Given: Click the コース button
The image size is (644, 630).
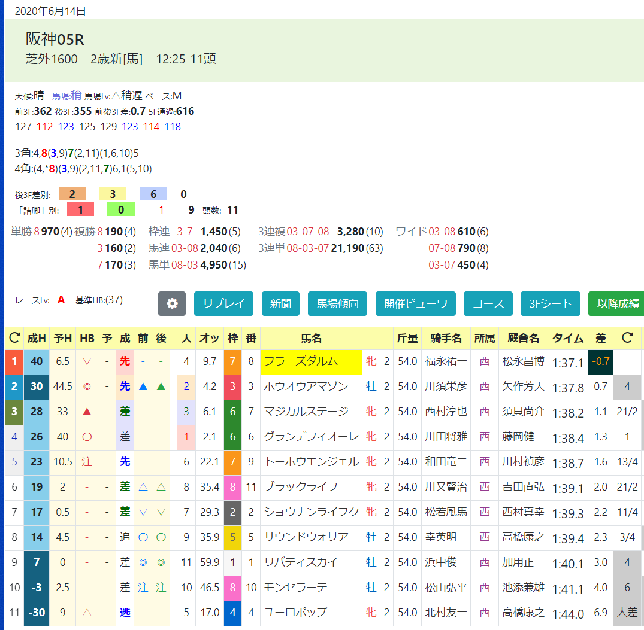Looking at the screenshot, I should (x=488, y=303).
